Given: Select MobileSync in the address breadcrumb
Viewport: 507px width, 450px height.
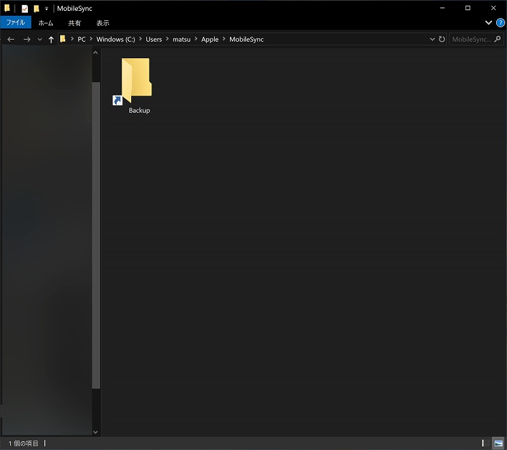Looking at the screenshot, I should pos(247,39).
